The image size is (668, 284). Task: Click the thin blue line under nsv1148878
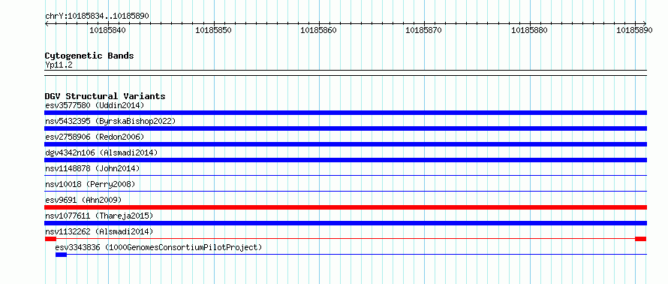345,175
